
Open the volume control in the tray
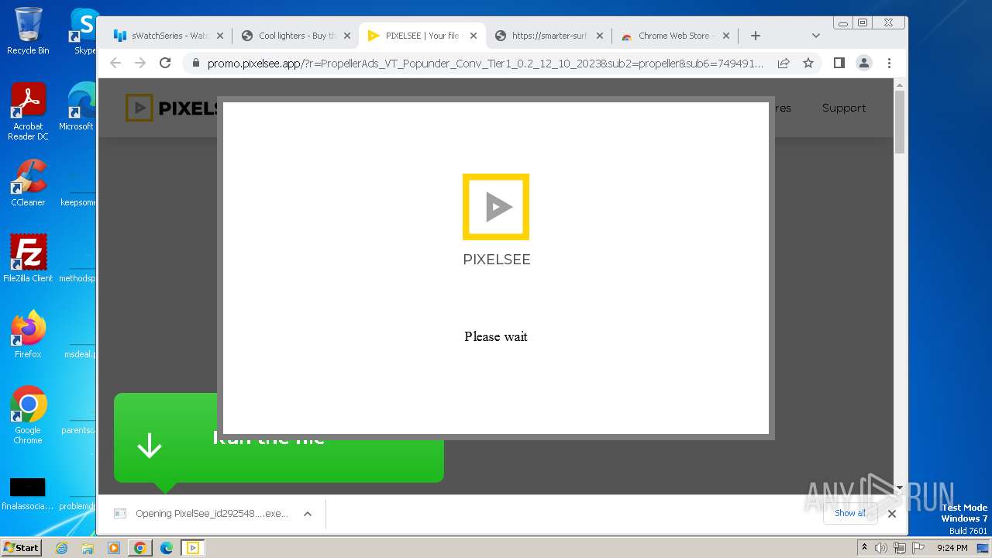[881, 548]
